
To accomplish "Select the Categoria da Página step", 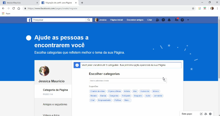I will coord(53,91).
